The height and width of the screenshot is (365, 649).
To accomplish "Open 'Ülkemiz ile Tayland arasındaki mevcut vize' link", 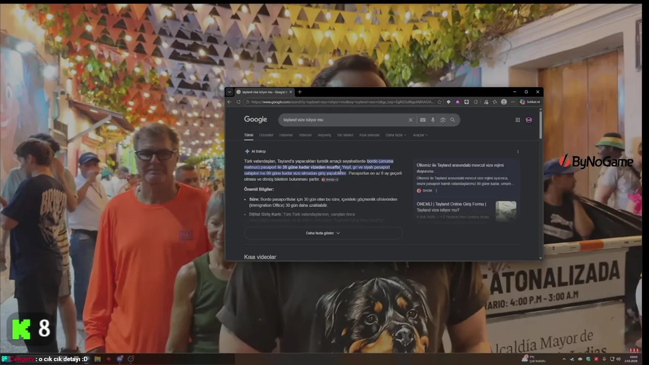I will (460, 168).
